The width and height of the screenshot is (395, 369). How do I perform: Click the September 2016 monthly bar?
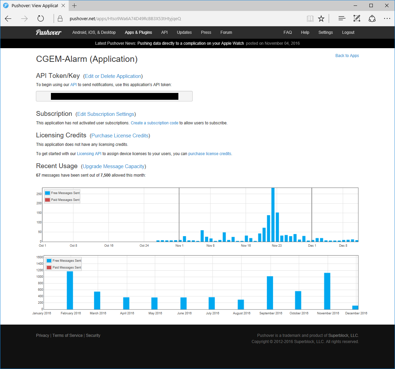pyautogui.click(x=270, y=293)
